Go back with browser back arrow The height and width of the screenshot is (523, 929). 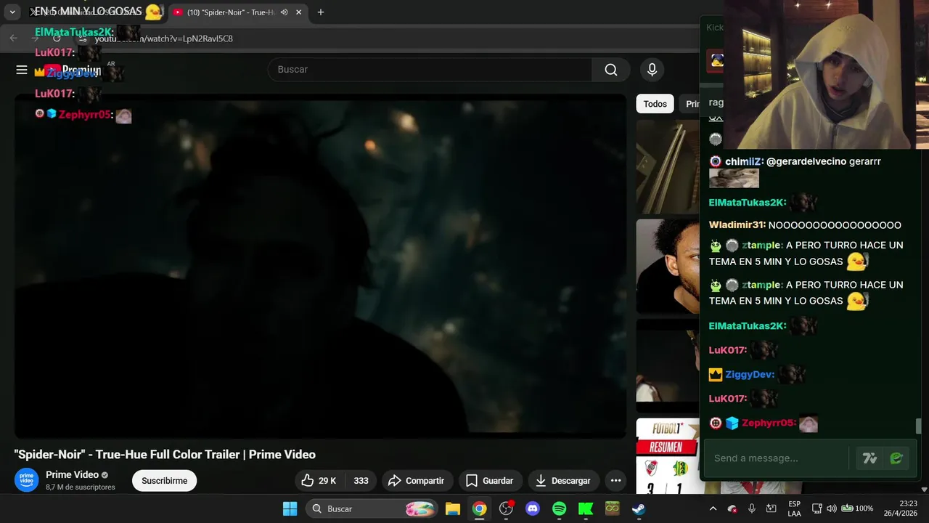(13, 38)
